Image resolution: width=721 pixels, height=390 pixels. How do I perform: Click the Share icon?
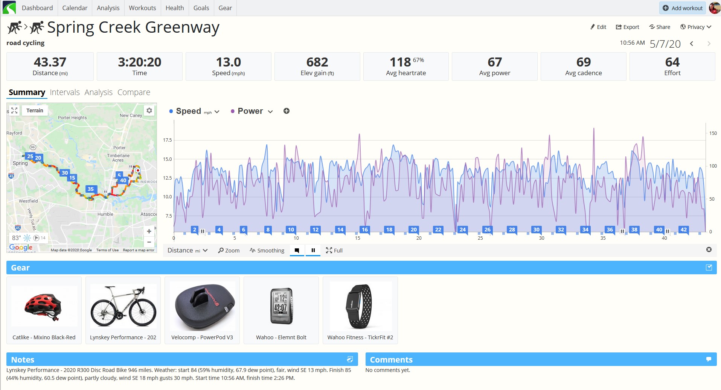652,27
